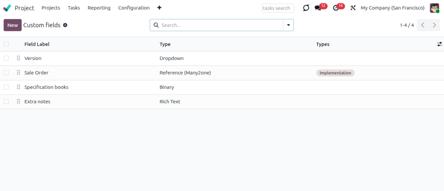Image resolution: width=444 pixels, height=191 pixels.
Task: Click the wrench and screwdriver debug icon
Action: click(353, 8)
